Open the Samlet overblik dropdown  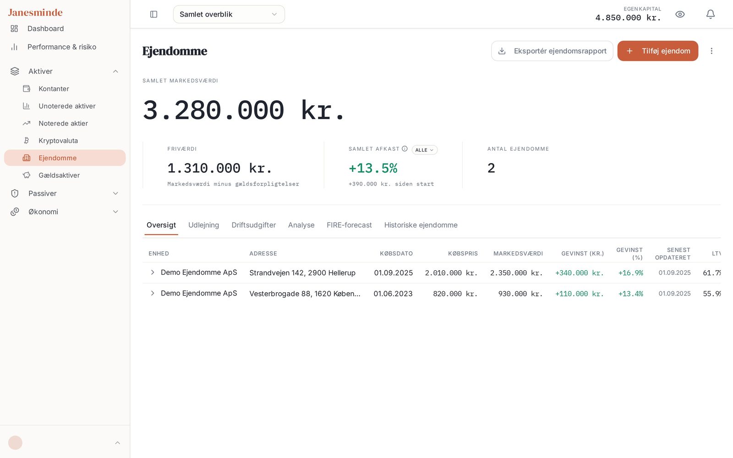(229, 14)
